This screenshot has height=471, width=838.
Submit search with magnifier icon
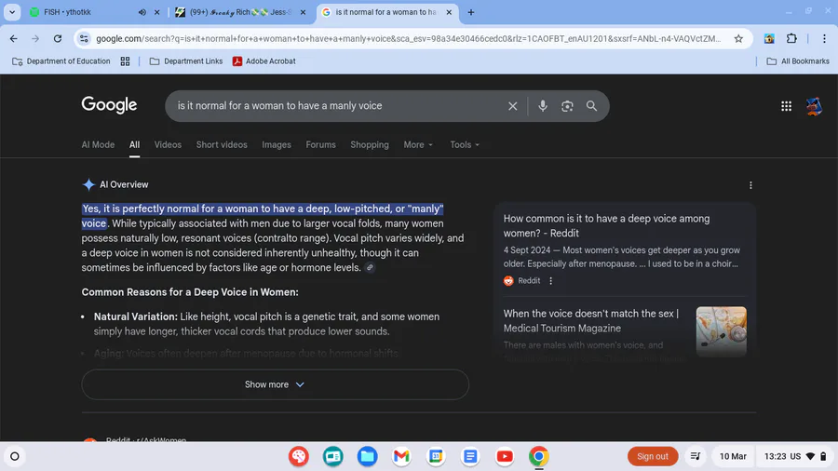[x=591, y=106]
